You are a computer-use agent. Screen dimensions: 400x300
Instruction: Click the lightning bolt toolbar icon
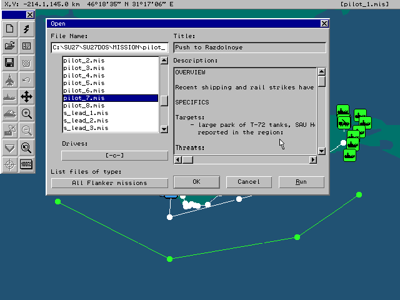tap(27, 28)
